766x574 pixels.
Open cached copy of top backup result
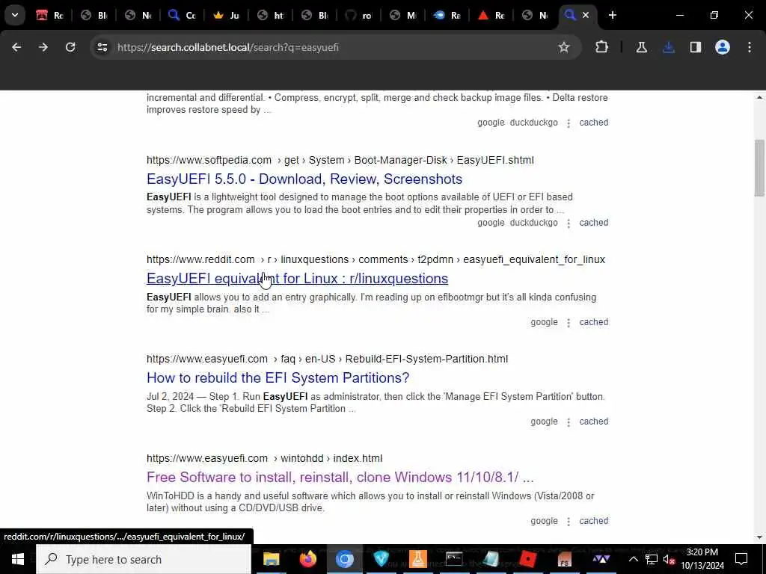pyautogui.click(x=593, y=123)
